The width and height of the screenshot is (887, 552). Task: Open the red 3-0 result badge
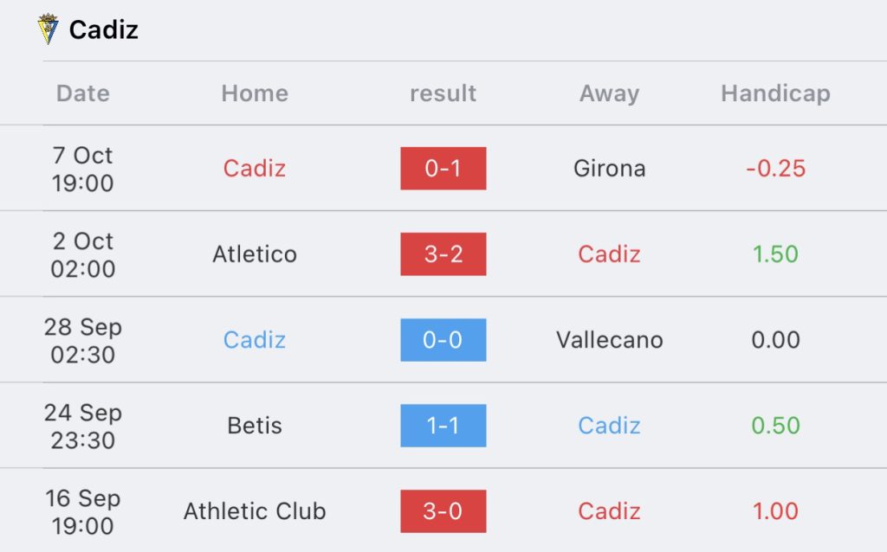click(x=443, y=511)
